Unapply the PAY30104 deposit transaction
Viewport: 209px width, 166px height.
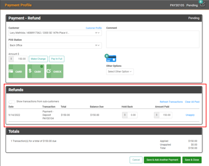(190, 115)
